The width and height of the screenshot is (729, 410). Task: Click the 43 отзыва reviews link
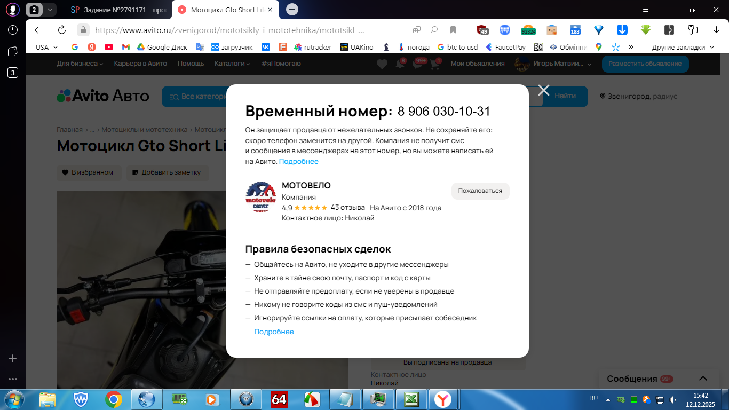(347, 208)
